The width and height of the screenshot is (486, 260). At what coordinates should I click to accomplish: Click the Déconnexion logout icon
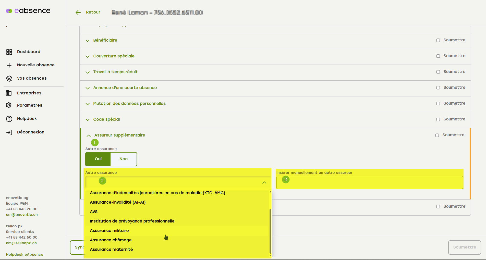tap(9, 132)
